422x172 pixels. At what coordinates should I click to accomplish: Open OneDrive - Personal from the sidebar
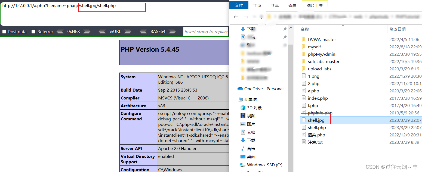(x=263, y=89)
